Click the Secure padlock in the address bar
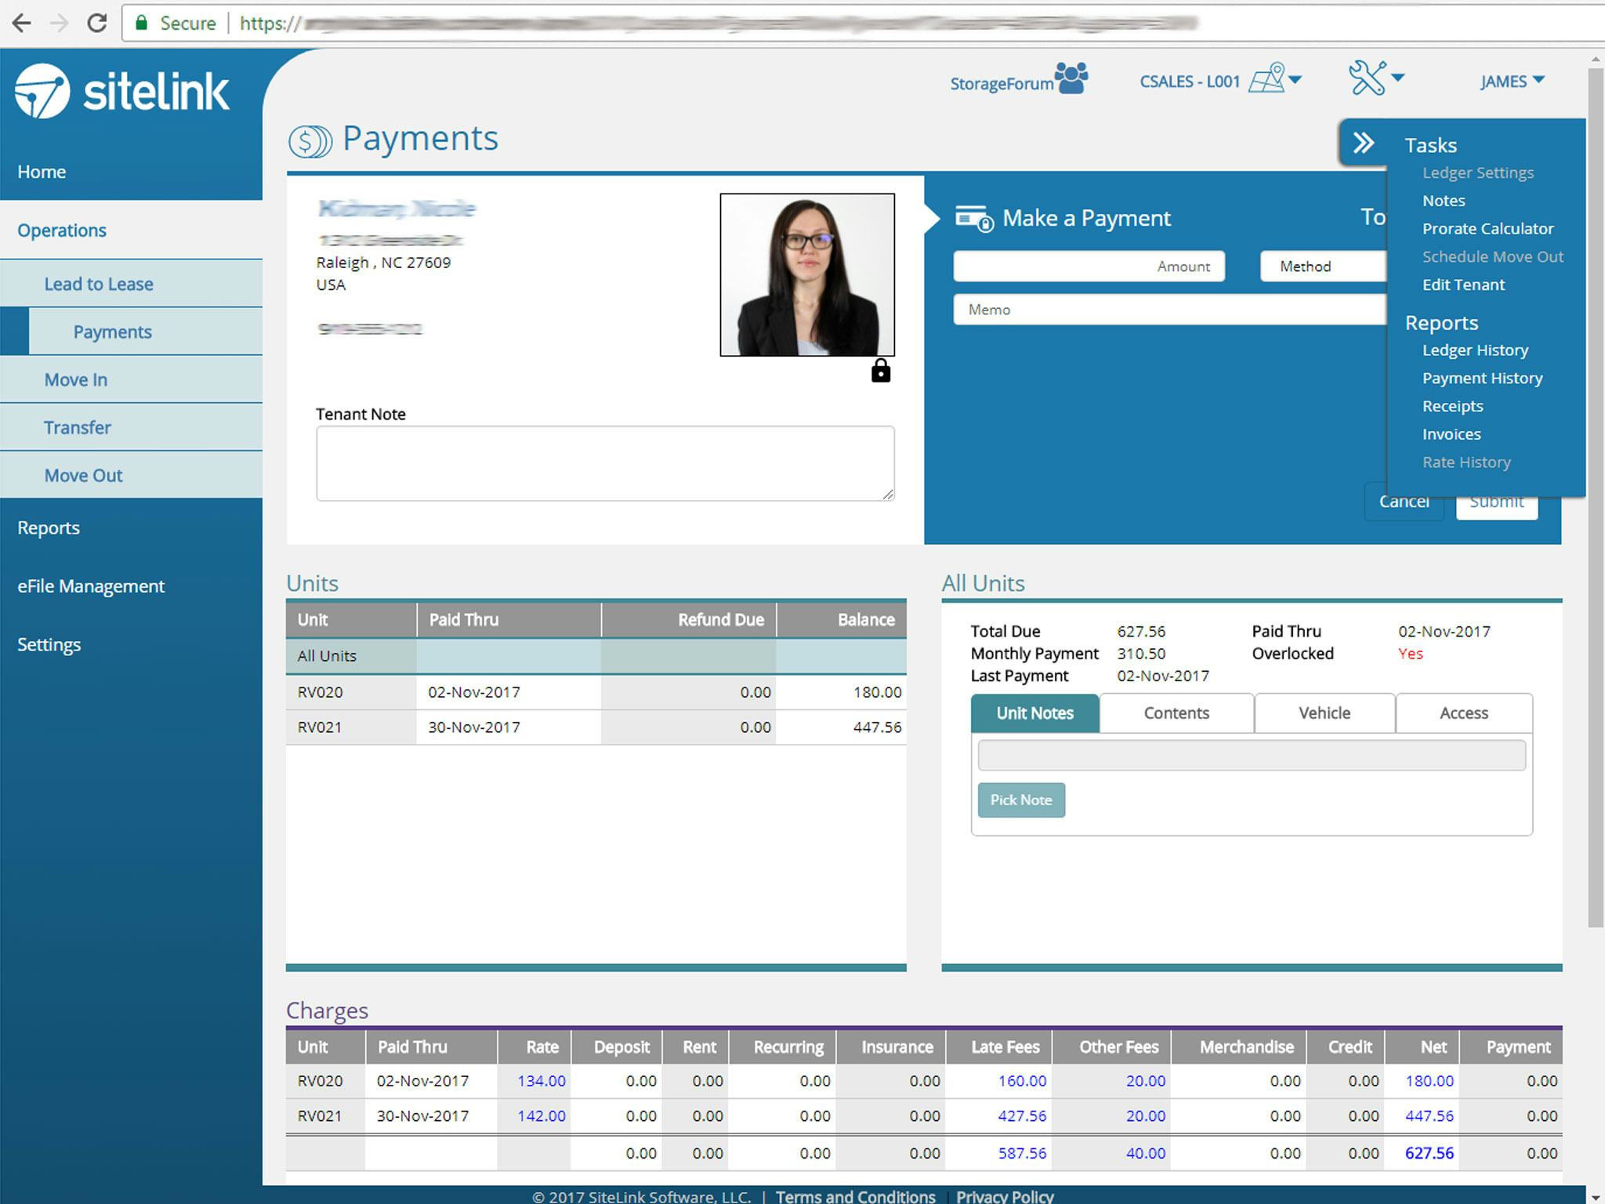This screenshot has height=1204, width=1605. point(142,23)
